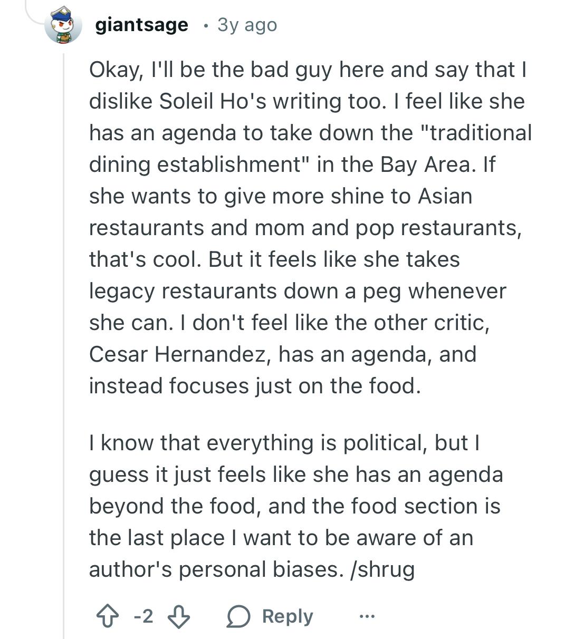Open the three-dot more options menu
565x639 pixels.
367,616
